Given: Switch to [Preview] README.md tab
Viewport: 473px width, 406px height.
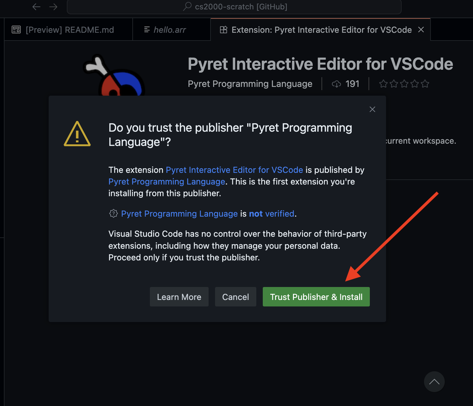Looking at the screenshot, I should [68, 30].
